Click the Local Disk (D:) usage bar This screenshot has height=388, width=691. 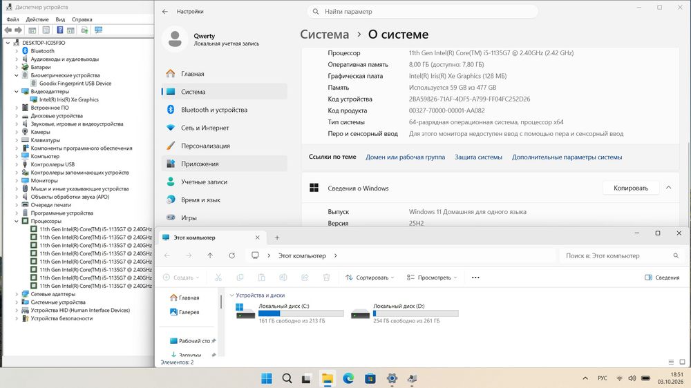pos(415,313)
